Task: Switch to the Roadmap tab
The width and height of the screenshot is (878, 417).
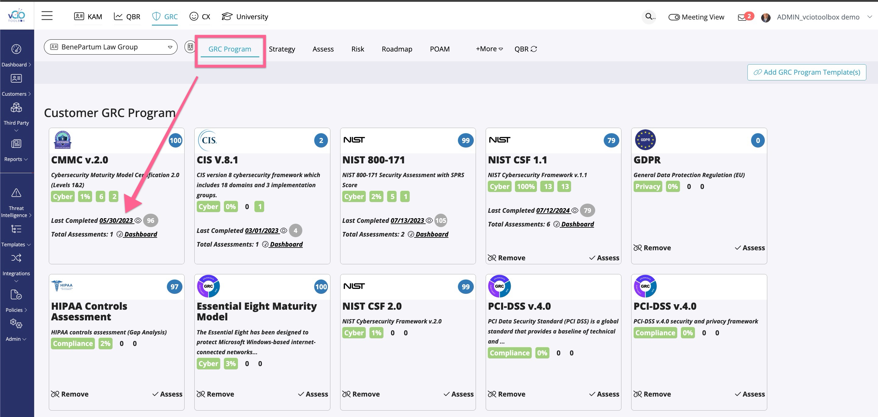Action: [x=397, y=49]
